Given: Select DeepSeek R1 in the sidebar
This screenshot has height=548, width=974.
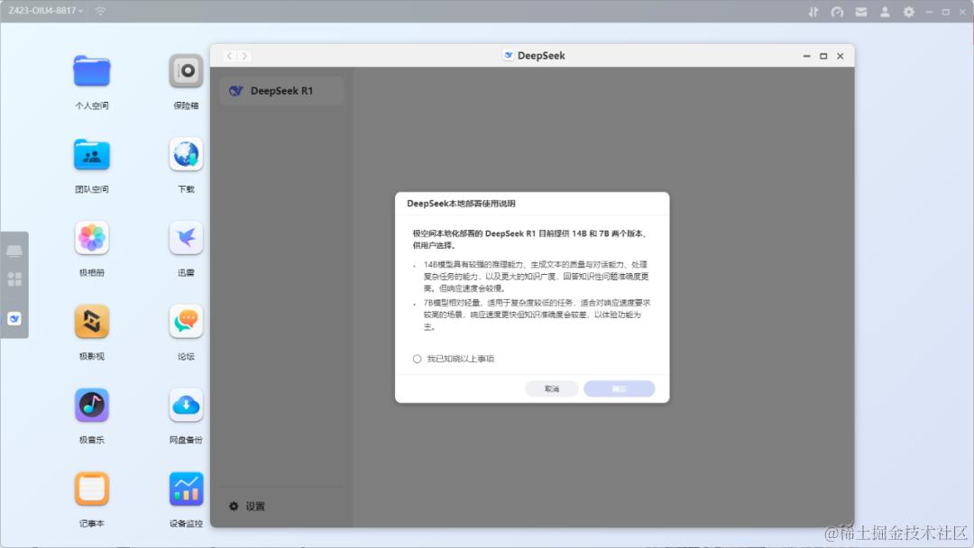Looking at the screenshot, I should tap(280, 90).
